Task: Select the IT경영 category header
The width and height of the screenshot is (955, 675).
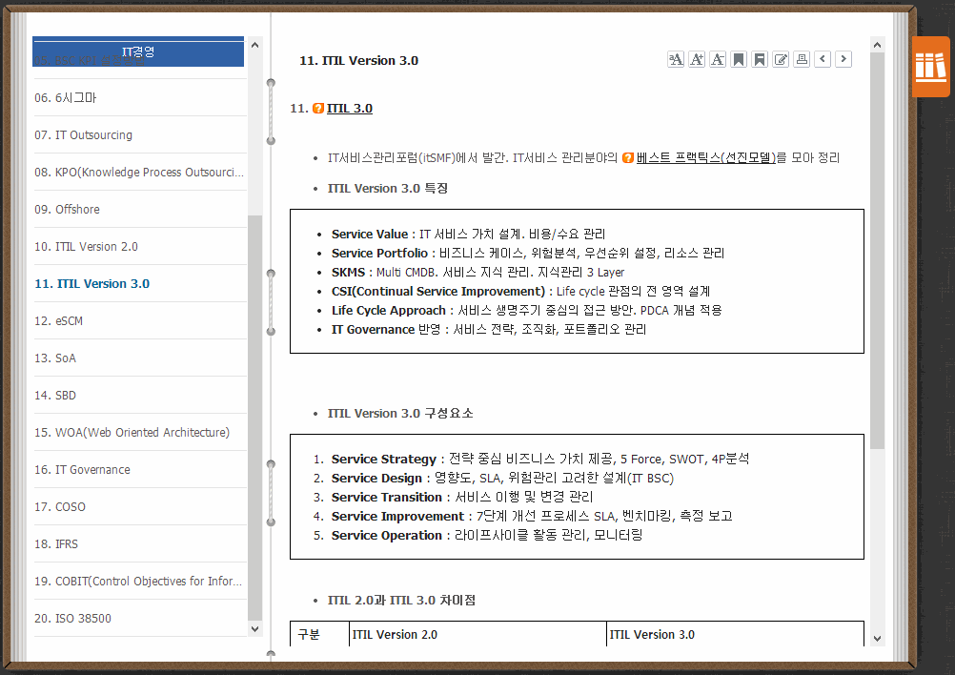Action: tap(138, 51)
